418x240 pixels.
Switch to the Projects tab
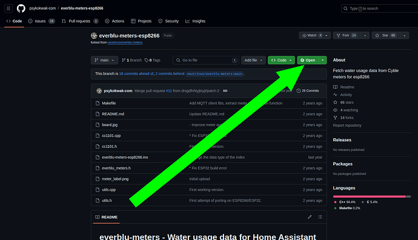click(x=141, y=21)
